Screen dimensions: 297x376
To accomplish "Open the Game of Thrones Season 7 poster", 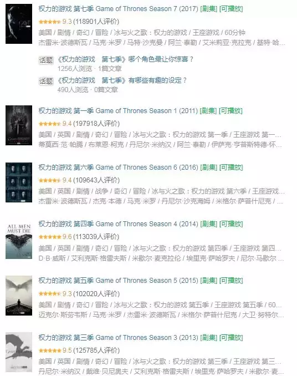I will [19, 24].
